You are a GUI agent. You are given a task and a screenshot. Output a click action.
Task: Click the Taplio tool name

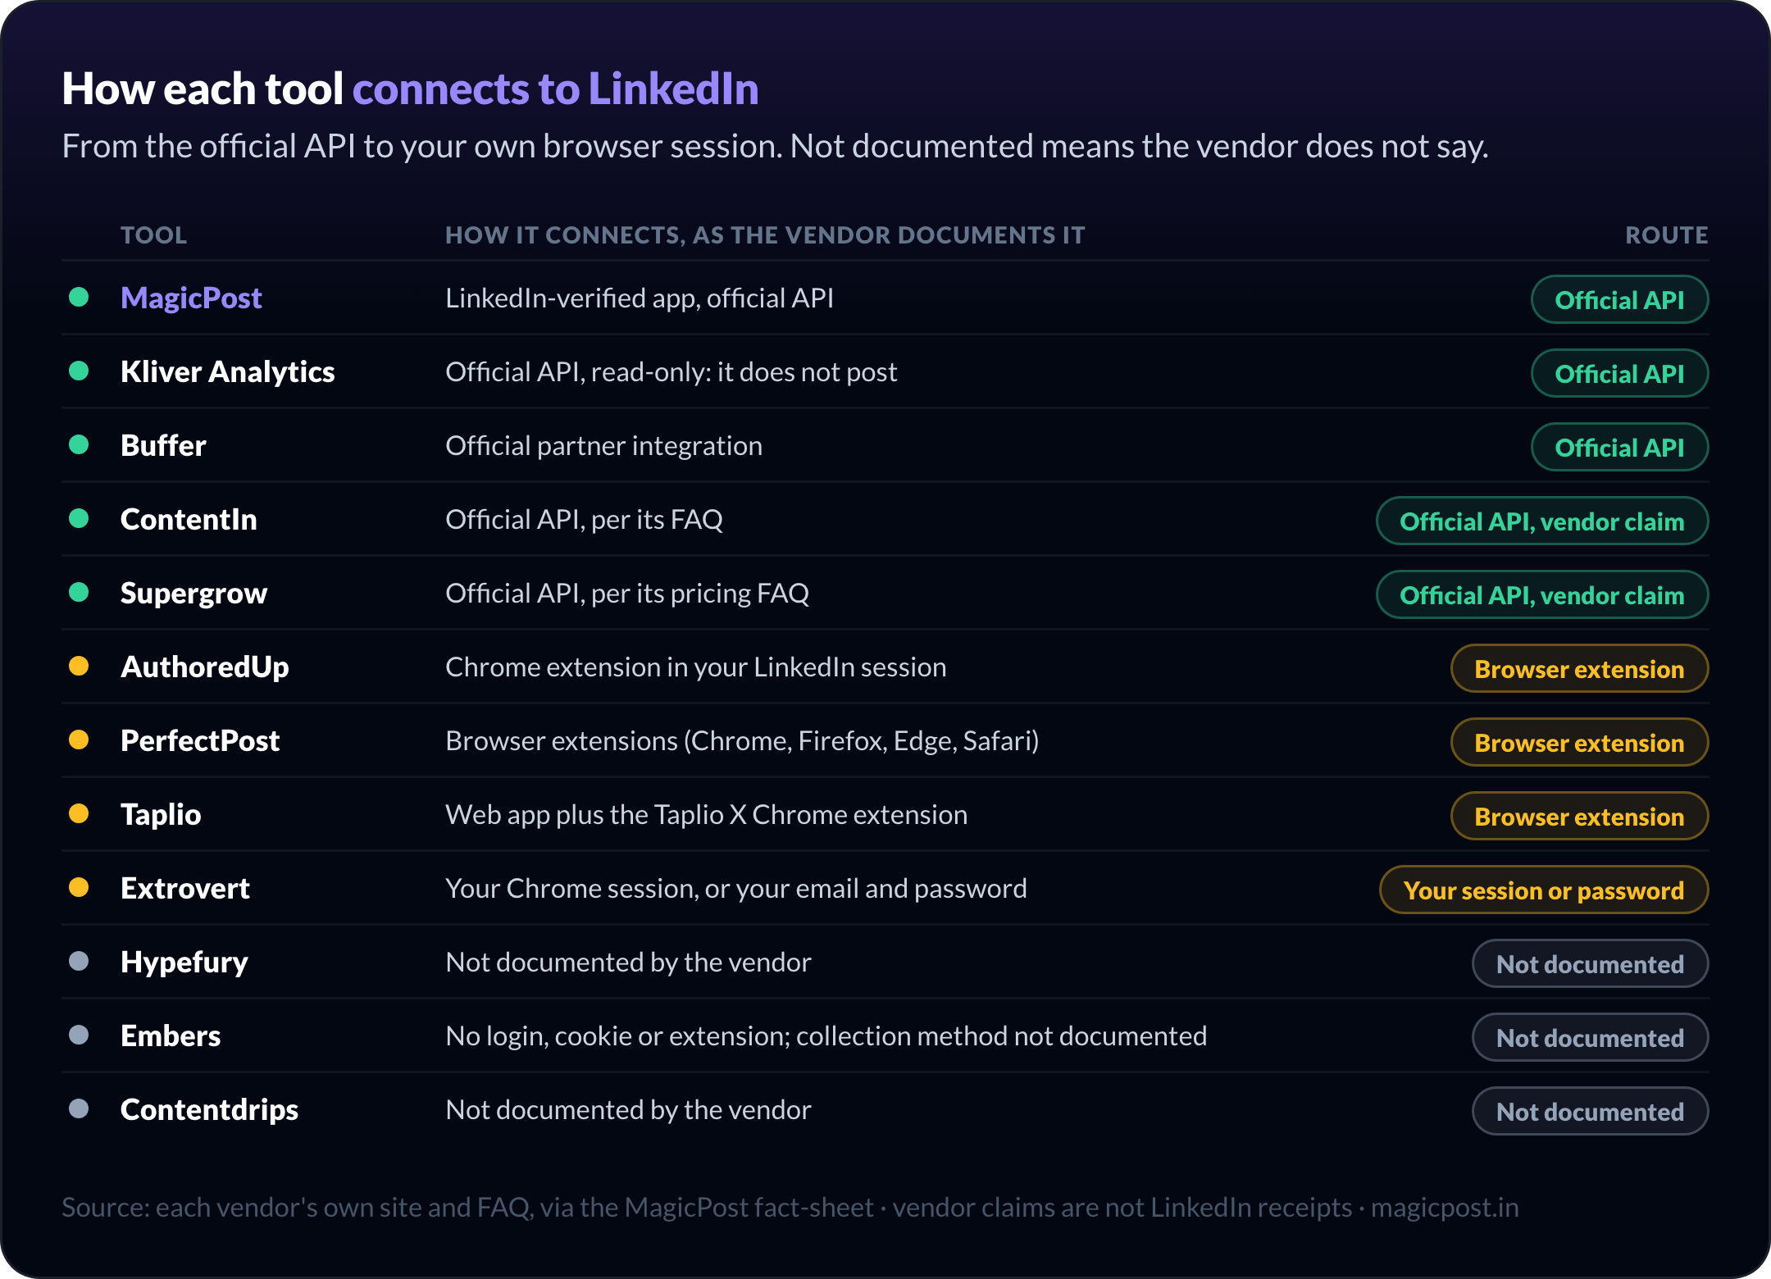tap(161, 815)
